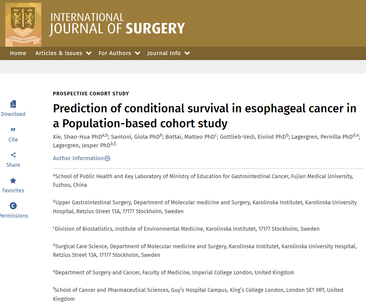Click the International Journal of Surgery title
Viewport: 366px width, 303px height.
[117, 24]
